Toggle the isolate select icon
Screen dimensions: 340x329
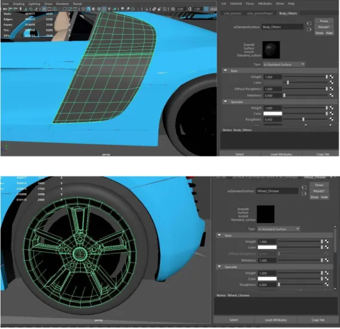[x=146, y=9]
